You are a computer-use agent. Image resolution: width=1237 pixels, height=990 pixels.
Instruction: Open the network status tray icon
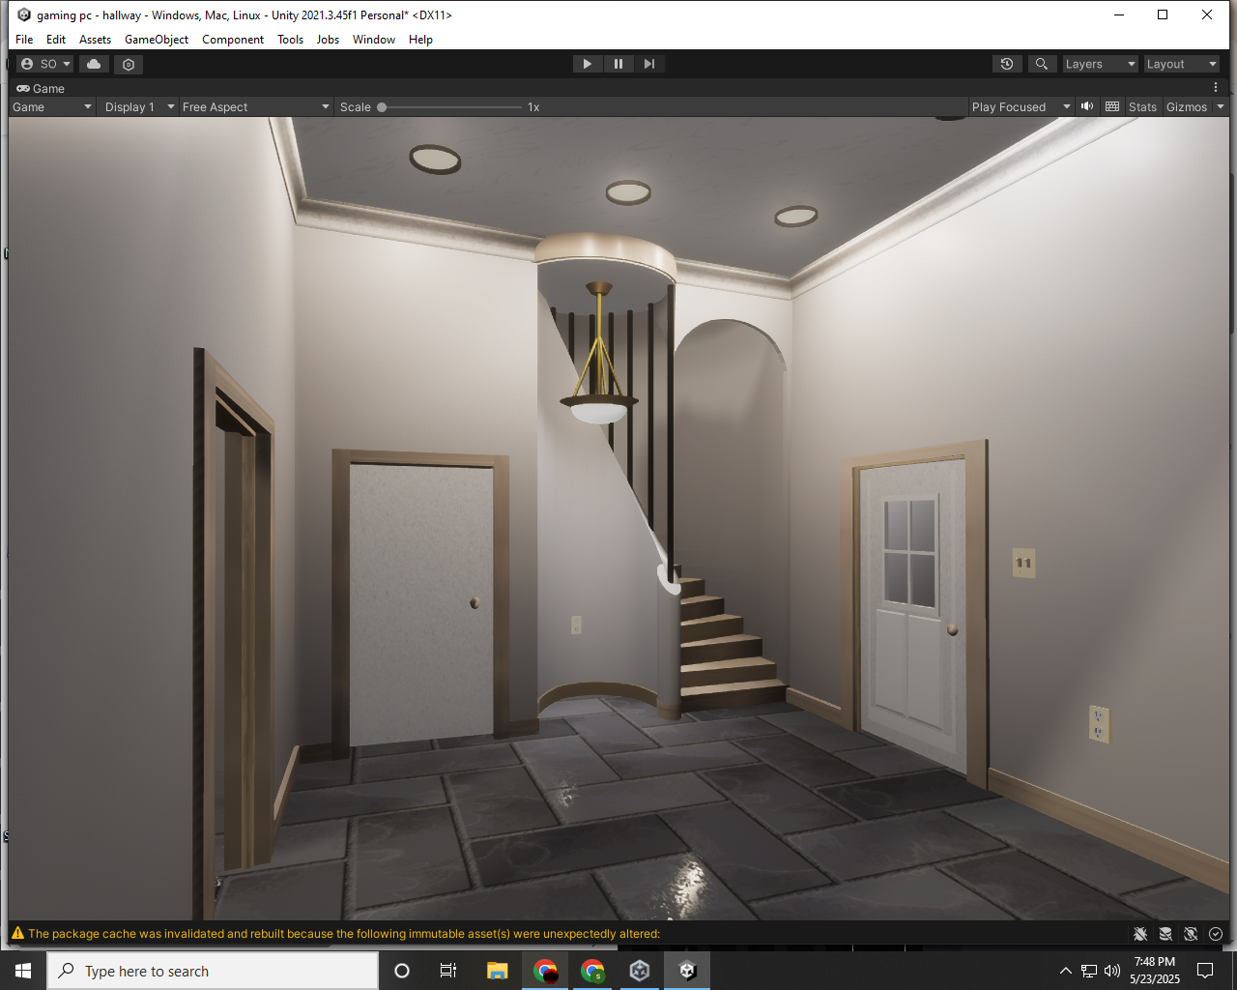pyautogui.click(x=1089, y=971)
